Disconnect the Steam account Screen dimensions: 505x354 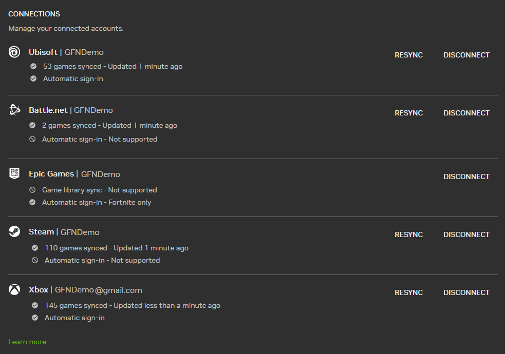(466, 234)
